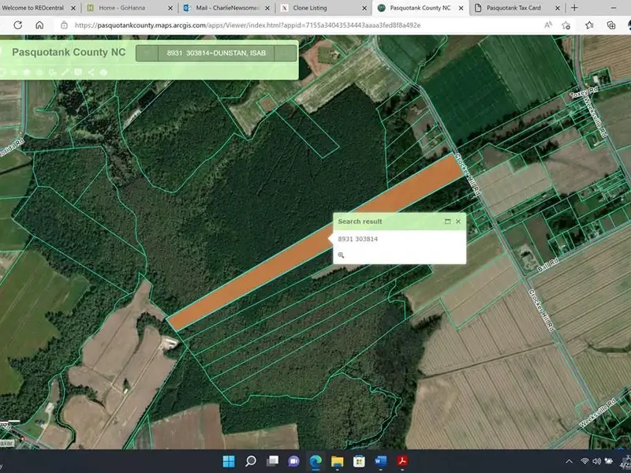This screenshot has width=631, height=473.
Task: Click the browser Home button
Action: [39, 24]
